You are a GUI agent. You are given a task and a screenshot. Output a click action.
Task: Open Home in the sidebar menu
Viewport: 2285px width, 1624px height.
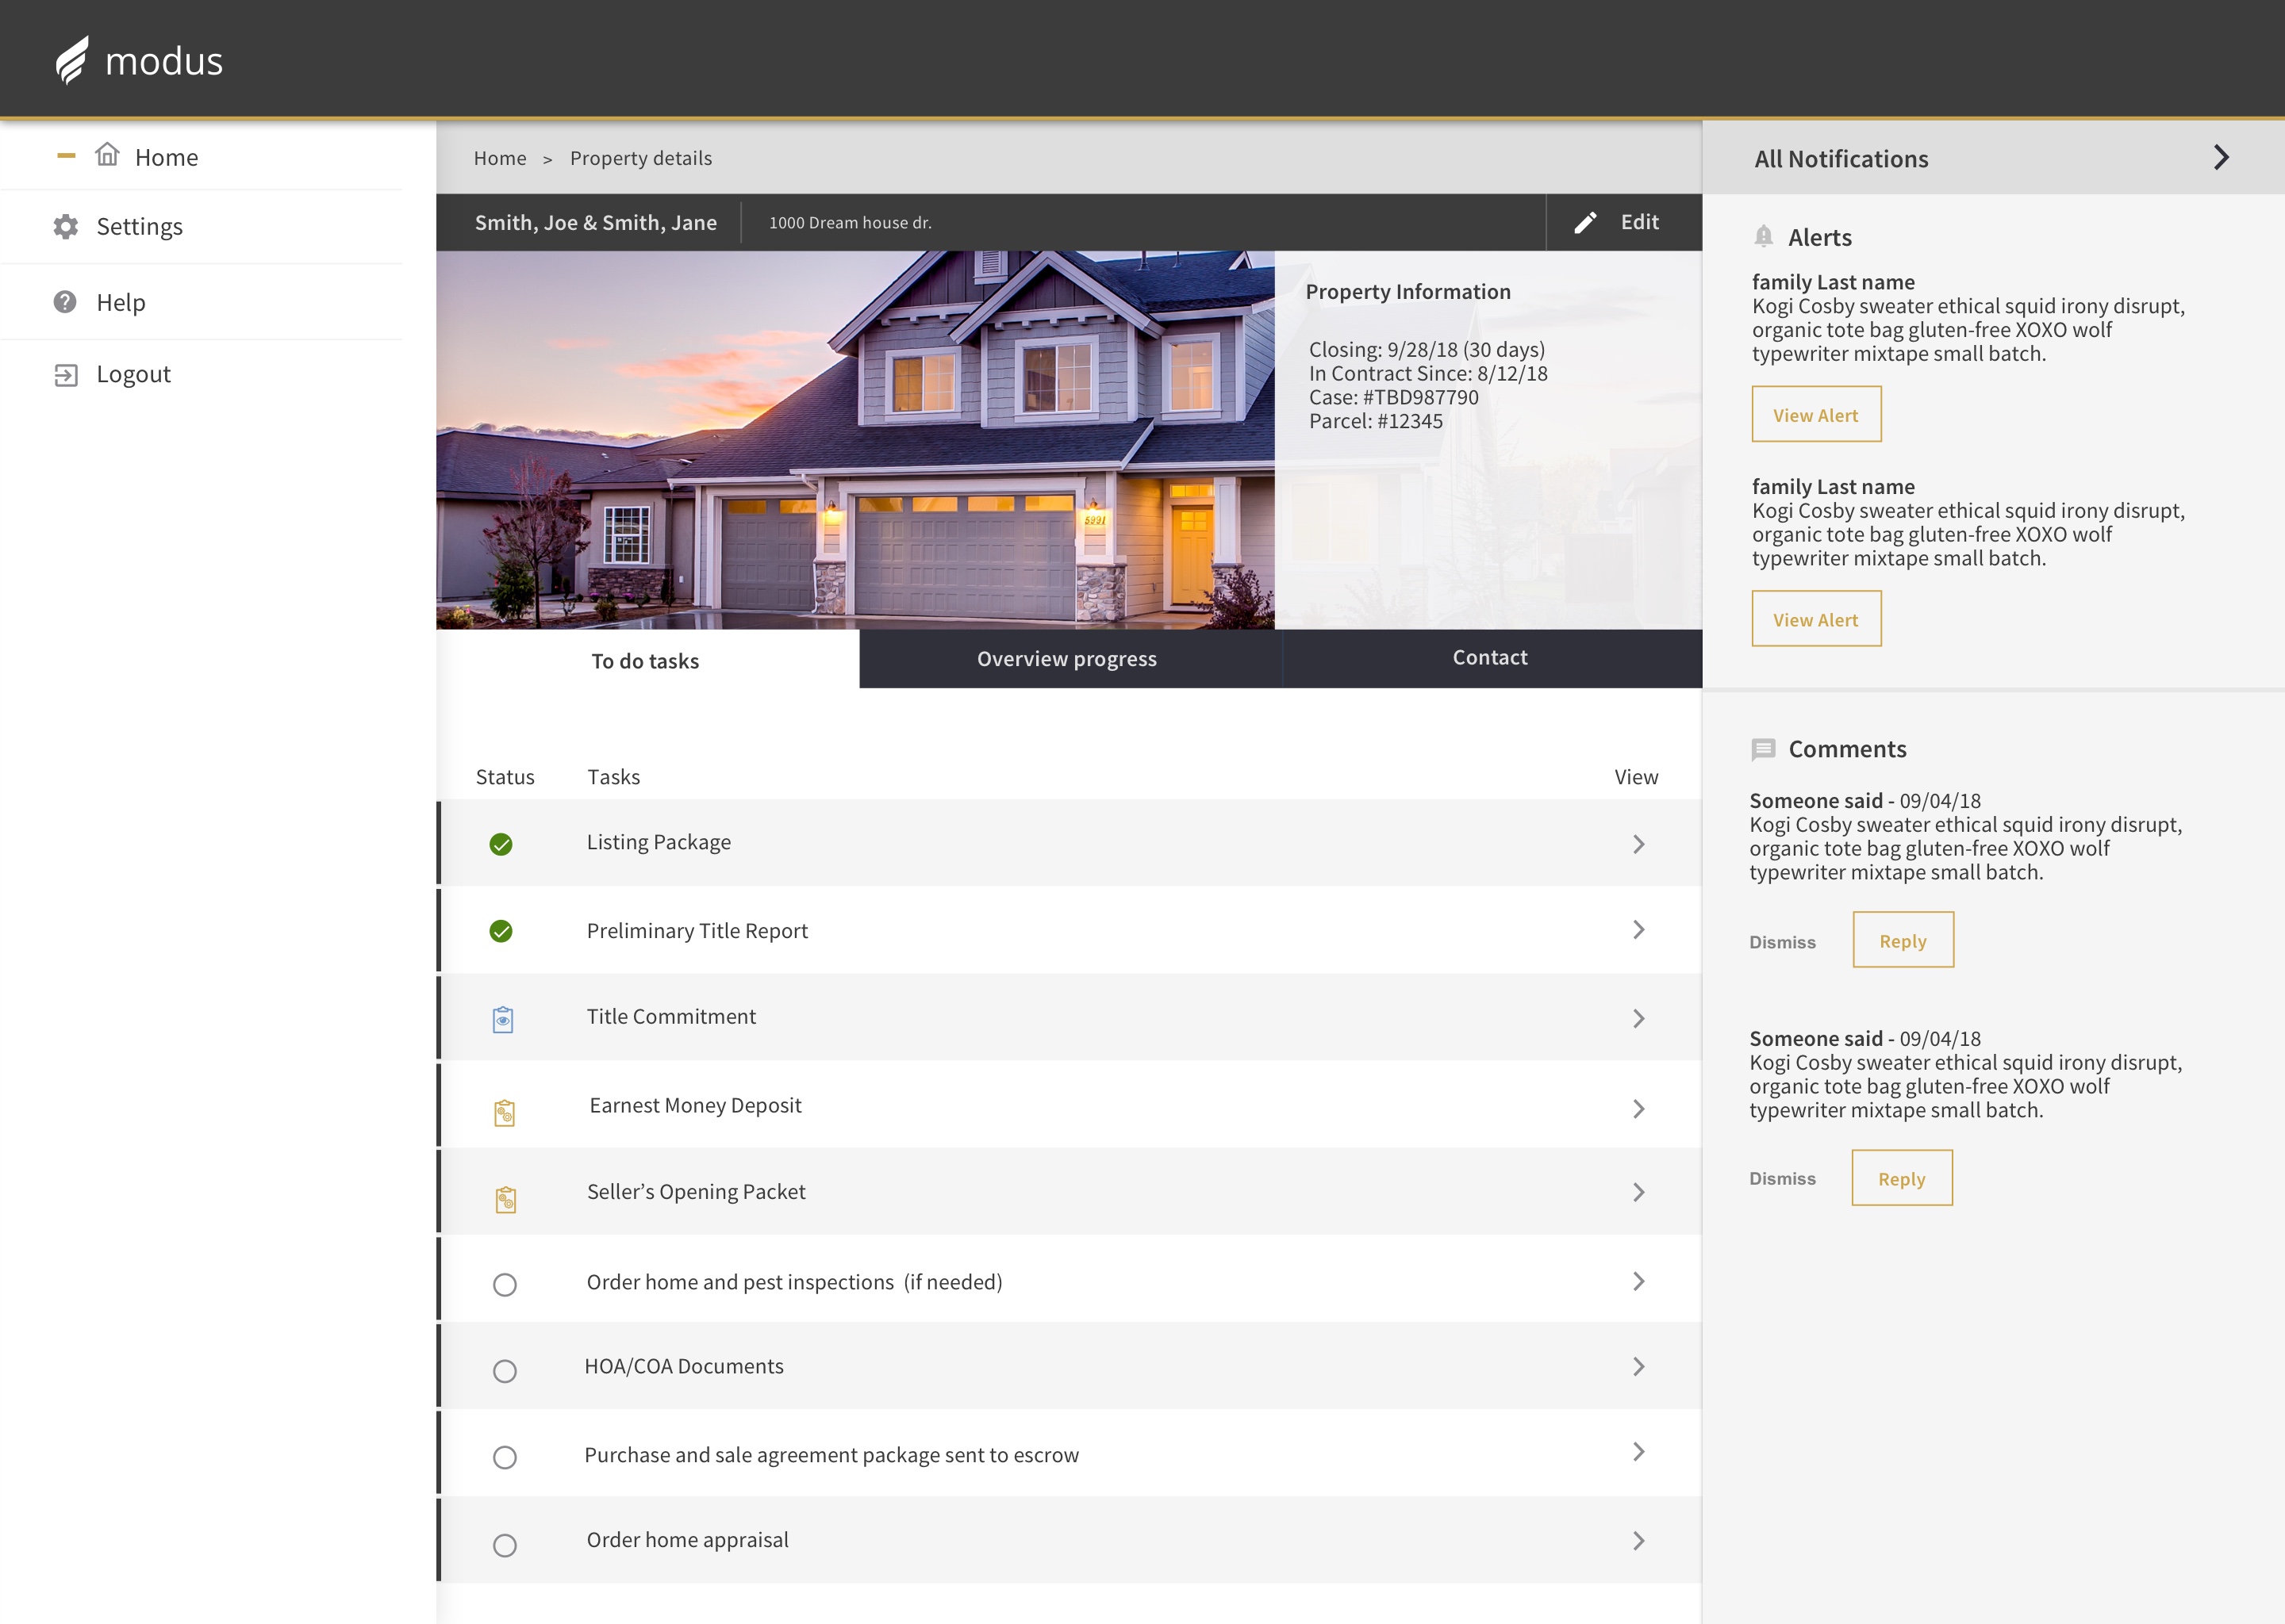coord(166,157)
